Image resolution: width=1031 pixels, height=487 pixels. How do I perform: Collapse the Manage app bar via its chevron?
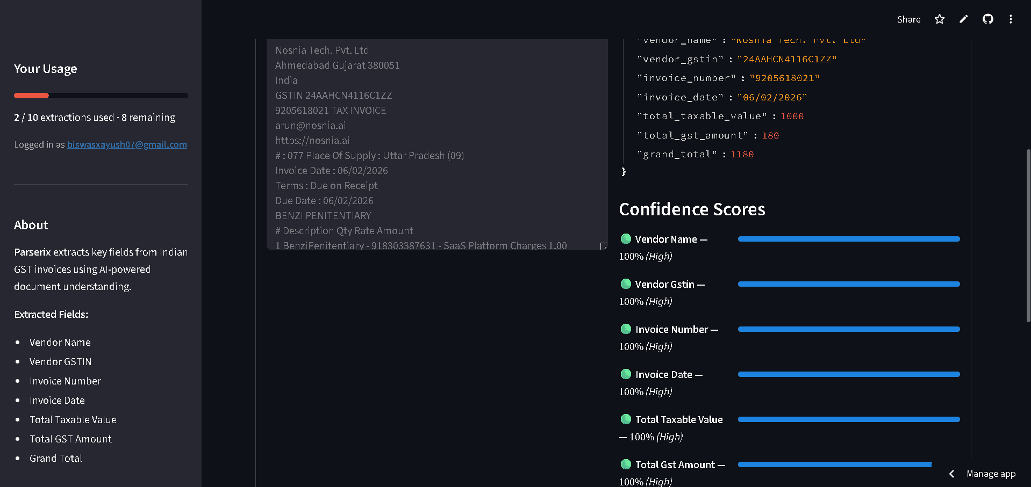951,474
